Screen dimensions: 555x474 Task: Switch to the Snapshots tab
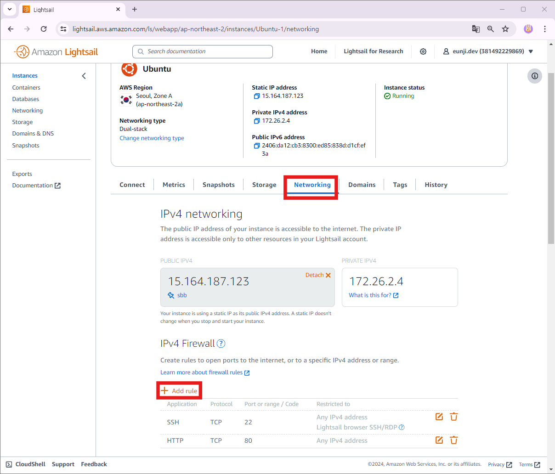pyautogui.click(x=219, y=185)
